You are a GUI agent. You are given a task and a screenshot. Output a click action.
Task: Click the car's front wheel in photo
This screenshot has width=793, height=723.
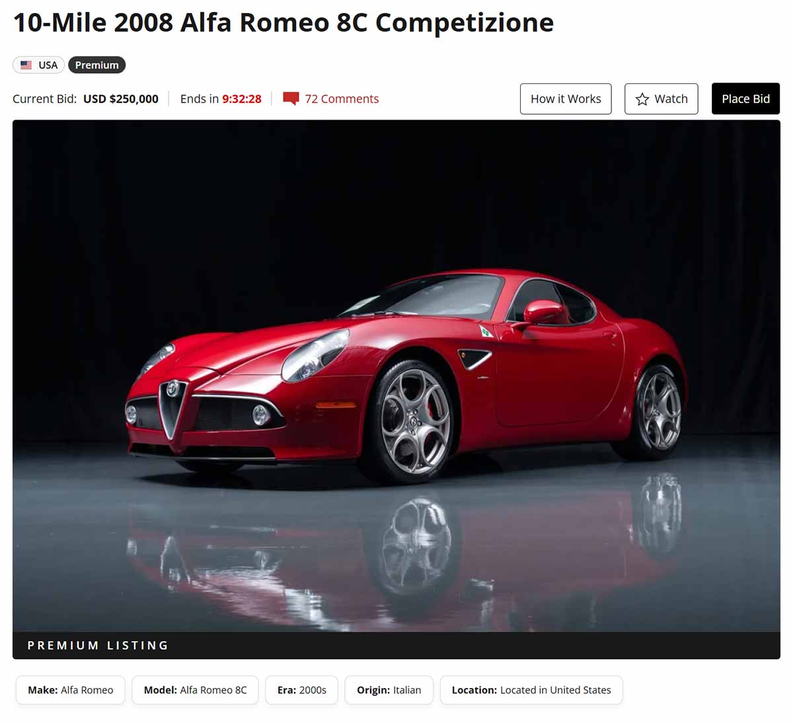pos(414,421)
